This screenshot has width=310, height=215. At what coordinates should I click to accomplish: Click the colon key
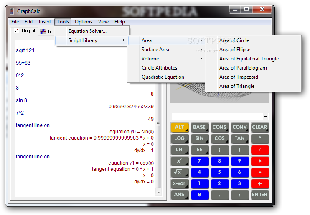click(240, 195)
